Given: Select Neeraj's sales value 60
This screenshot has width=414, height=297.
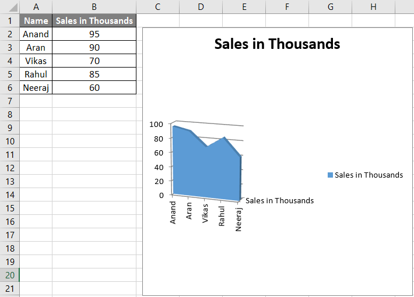Looking at the screenshot, I should (94, 87).
